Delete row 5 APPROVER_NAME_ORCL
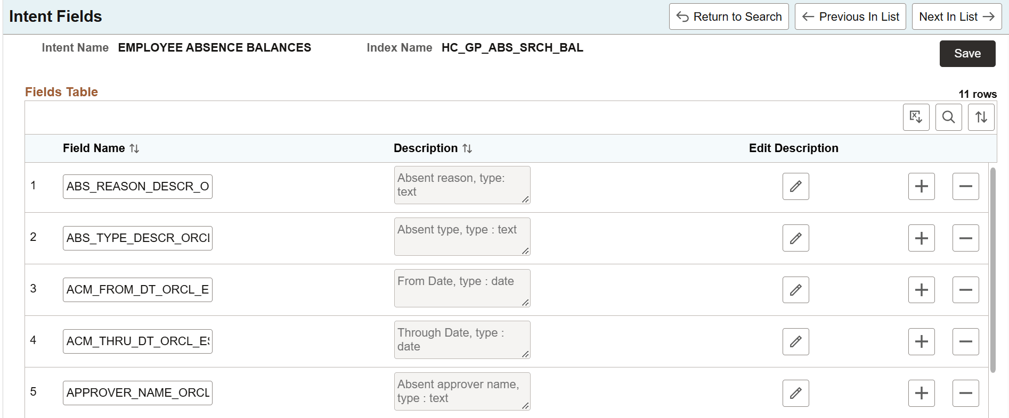1009x418 pixels. [x=965, y=393]
